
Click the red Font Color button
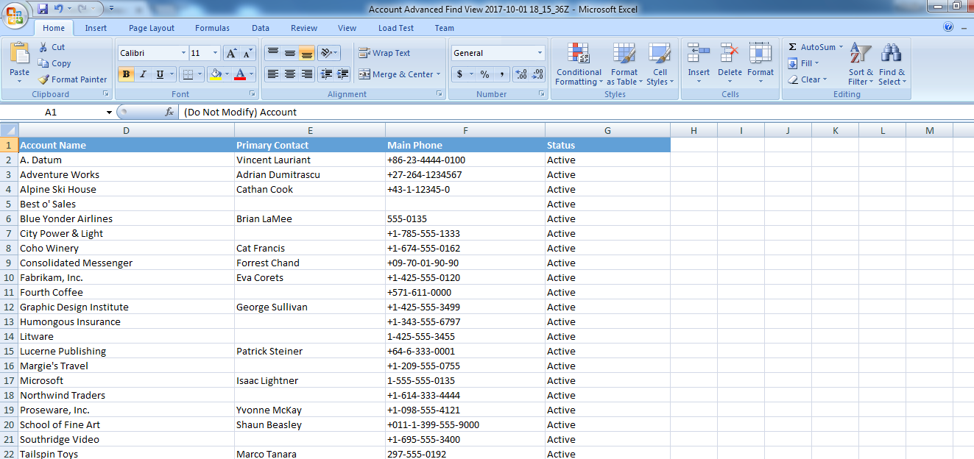click(x=239, y=74)
